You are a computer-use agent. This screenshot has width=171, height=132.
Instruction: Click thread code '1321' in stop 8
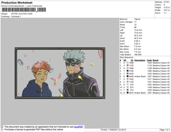150,82
